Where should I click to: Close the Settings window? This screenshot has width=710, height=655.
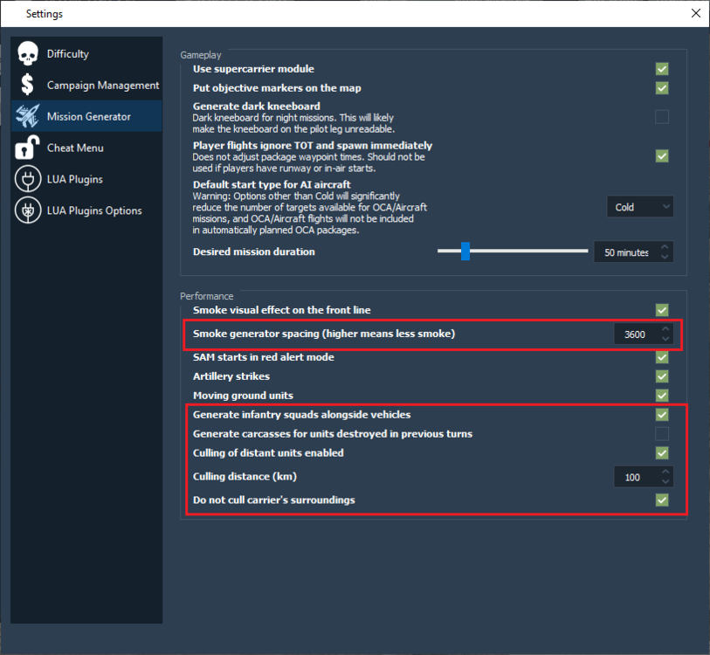[696, 14]
